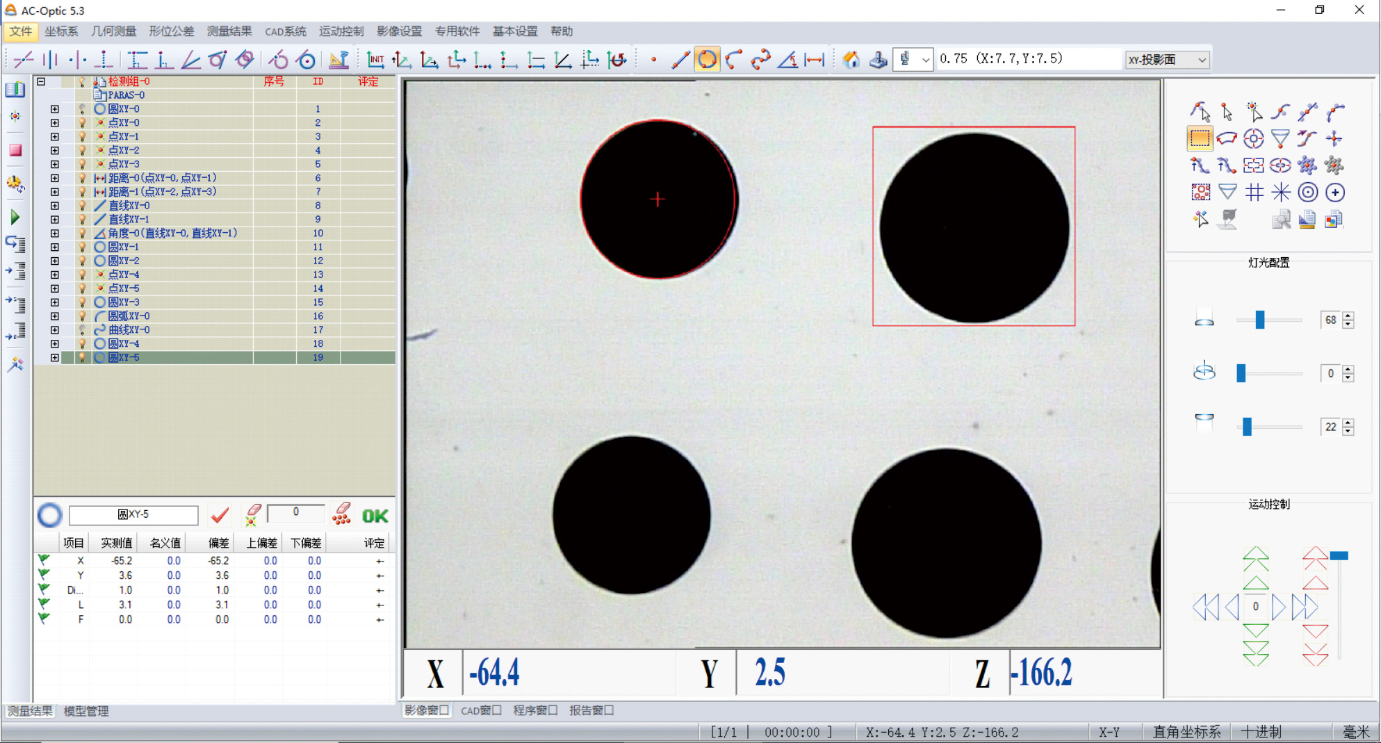Expand the 角度-0 tree node
The image size is (1381, 743).
tap(55, 234)
